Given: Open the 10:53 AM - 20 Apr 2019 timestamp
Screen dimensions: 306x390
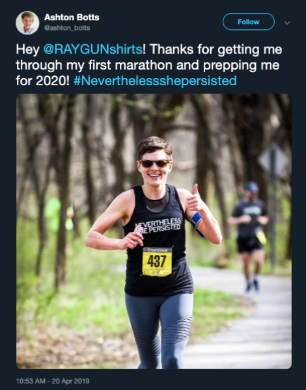Looking at the screenshot, I should click(53, 381).
